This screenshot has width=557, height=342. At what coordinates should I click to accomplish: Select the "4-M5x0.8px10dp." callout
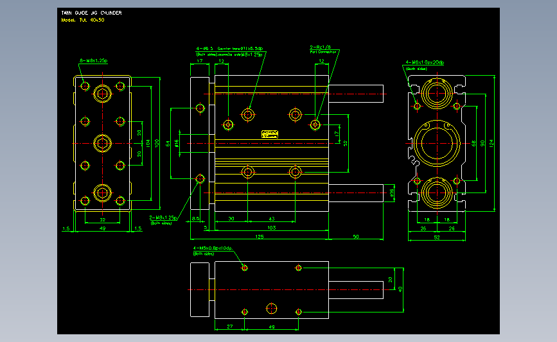(213, 248)
